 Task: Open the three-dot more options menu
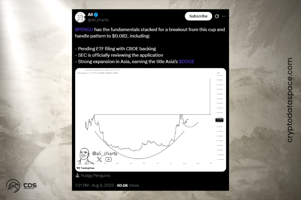point(224,16)
